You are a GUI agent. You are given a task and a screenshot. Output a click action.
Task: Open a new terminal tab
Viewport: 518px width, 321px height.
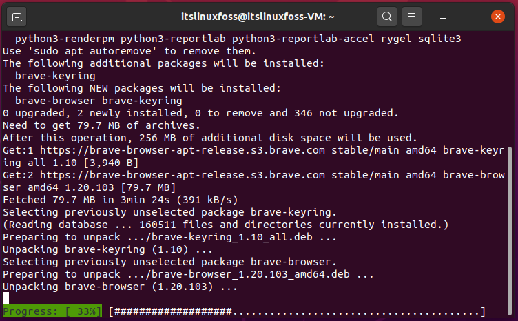pos(17,17)
